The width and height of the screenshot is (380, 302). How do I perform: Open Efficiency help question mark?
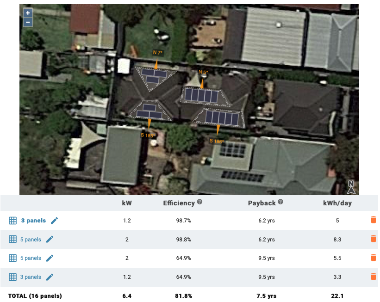pos(199,202)
